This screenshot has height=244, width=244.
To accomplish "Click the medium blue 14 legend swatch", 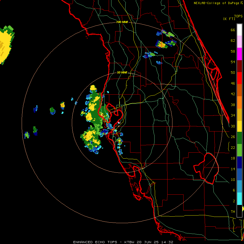I will [239, 174].
